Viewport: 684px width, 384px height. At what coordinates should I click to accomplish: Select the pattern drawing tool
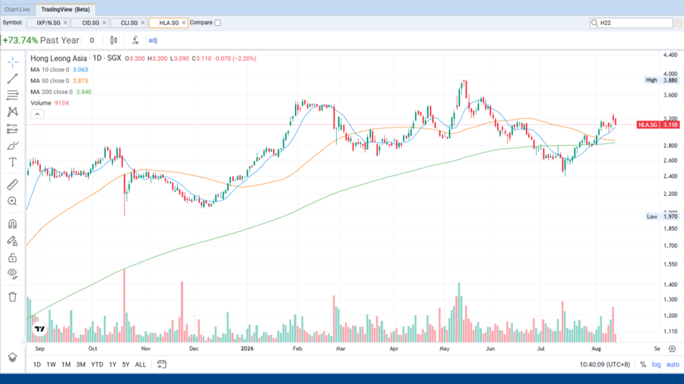(x=13, y=112)
